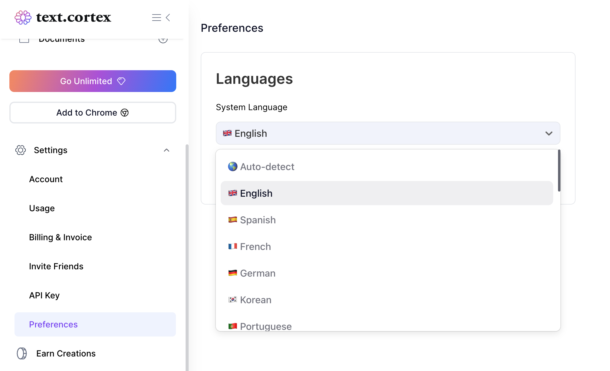Collapse the sidebar with the hamburger arrow icon
Image resolution: width=610 pixels, height=371 pixels.
pos(161,18)
